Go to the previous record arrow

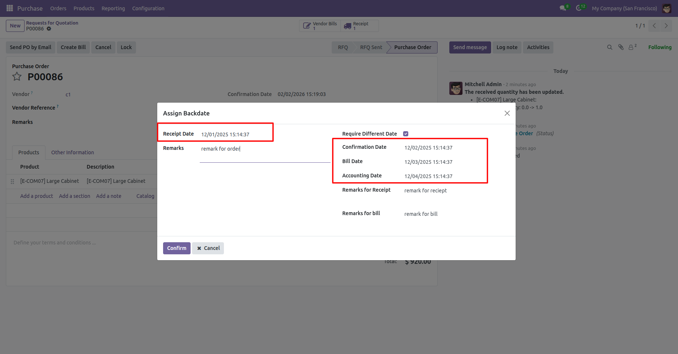654,26
